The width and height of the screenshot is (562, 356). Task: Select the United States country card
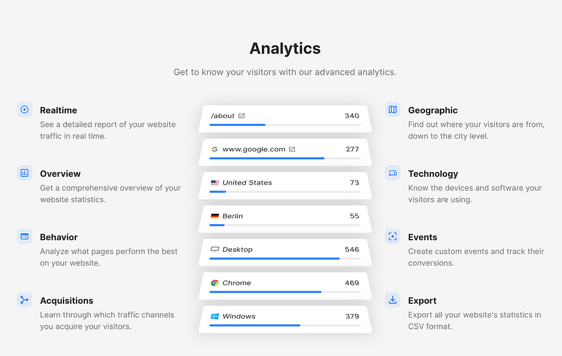[x=285, y=186]
